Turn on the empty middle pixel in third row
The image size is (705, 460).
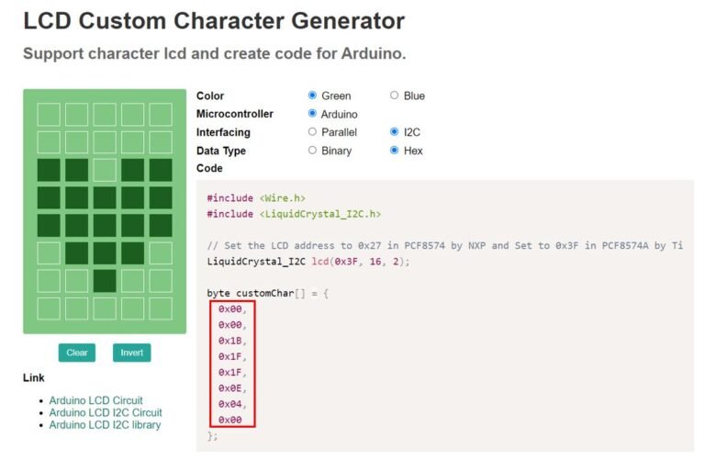pyautogui.click(x=105, y=170)
